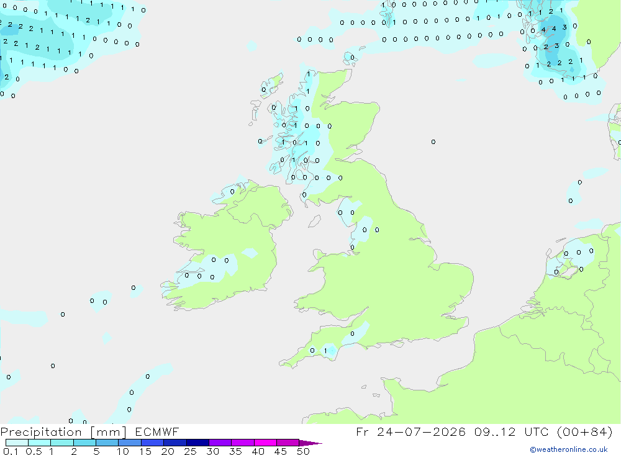Click the '35' legend scale label
The height and width of the screenshot is (455, 621).
235,451
